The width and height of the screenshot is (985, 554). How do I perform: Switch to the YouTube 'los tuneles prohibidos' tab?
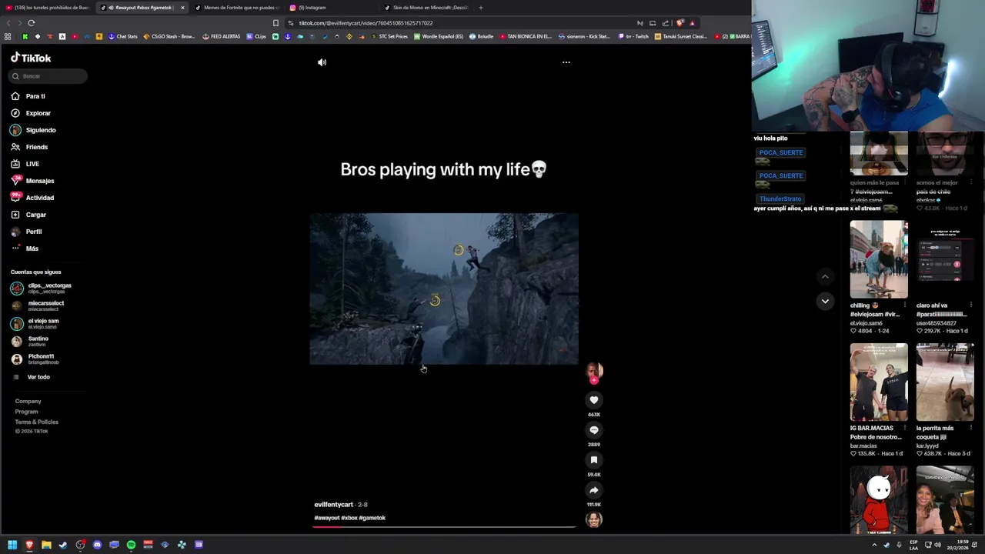[x=48, y=8]
